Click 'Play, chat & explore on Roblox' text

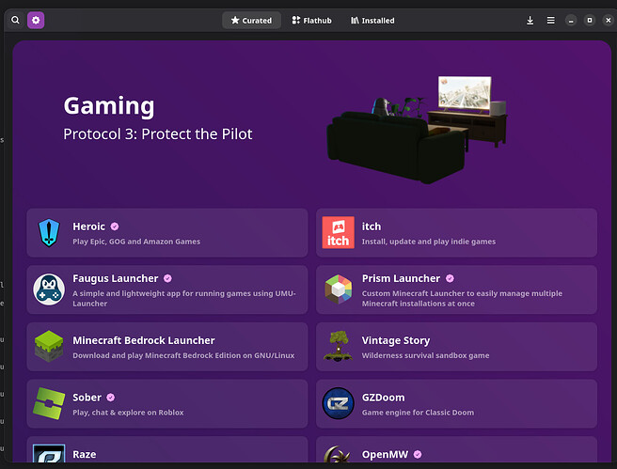(x=128, y=413)
